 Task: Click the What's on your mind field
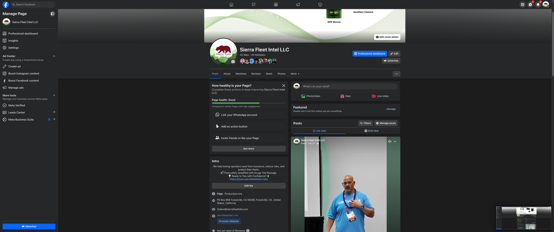pyautogui.click(x=349, y=86)
